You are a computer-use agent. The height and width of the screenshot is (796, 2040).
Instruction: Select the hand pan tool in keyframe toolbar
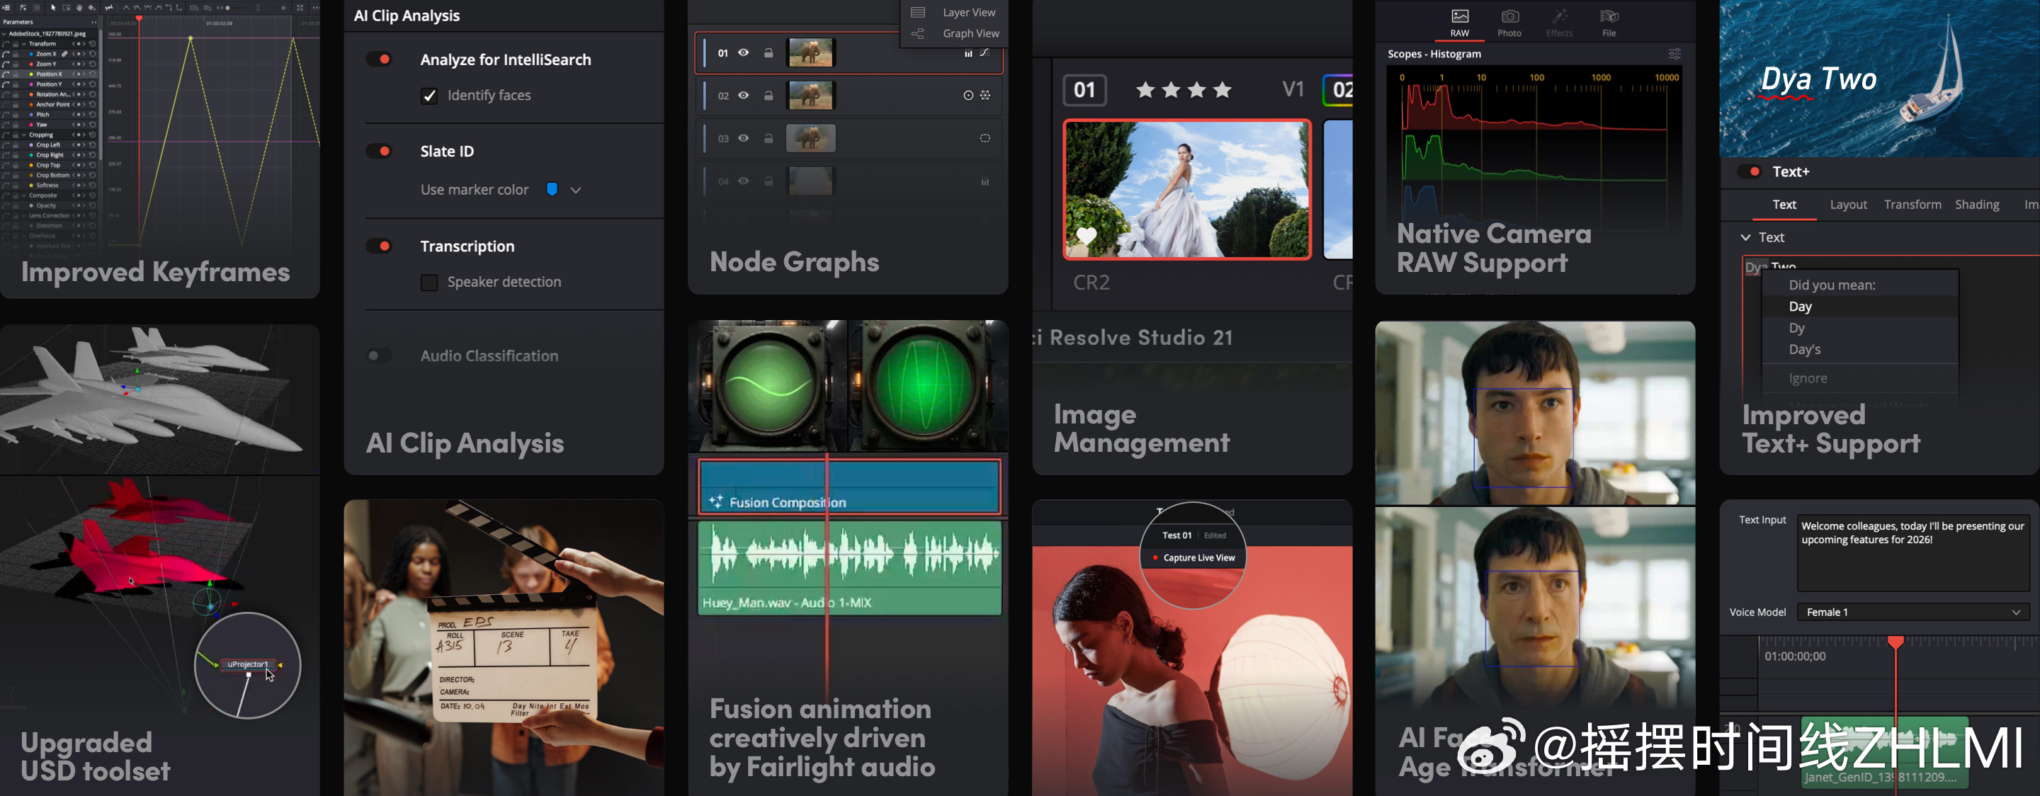(79, 8)
